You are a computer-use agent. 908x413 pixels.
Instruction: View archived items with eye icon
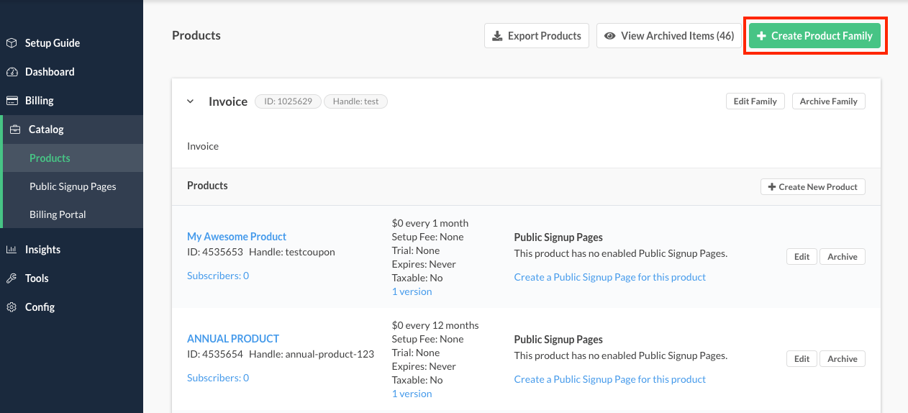[668, 36]
